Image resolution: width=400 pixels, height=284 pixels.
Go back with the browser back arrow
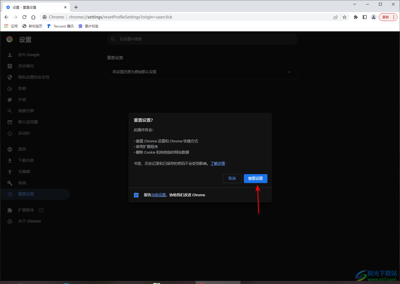click(x=6, y=17)
